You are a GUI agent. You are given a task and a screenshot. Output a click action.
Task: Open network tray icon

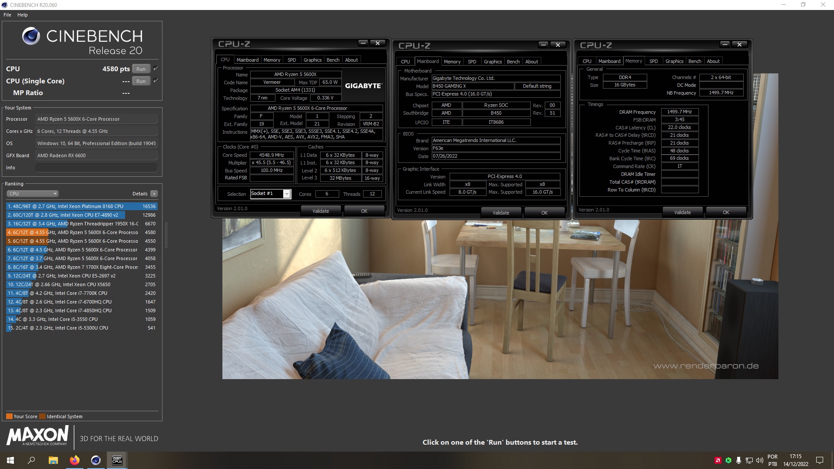pyautogui.click(x=749, y=460)
